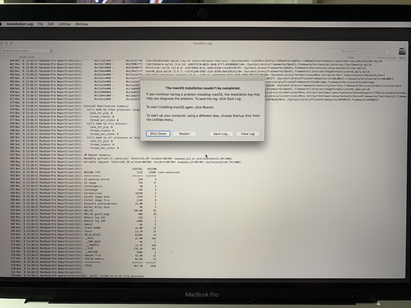Viewport: 411px width, 308px height.
Task: Select the OpenCL log row
Action: (83, 224)
